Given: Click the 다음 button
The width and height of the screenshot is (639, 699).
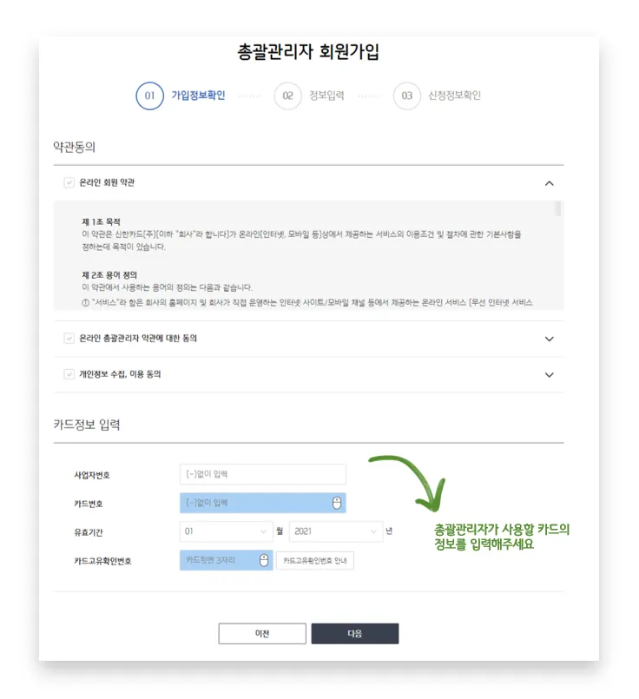Looking at the screenshot, I should click(355, 634).
